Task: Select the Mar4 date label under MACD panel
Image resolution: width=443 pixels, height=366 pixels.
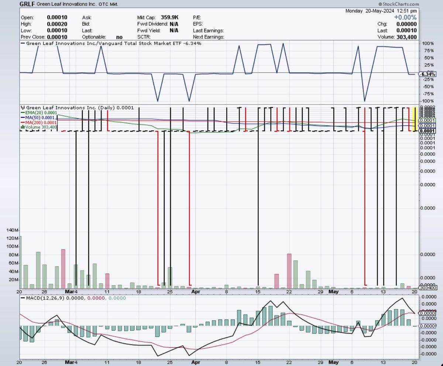Action: tap(72, 362)
